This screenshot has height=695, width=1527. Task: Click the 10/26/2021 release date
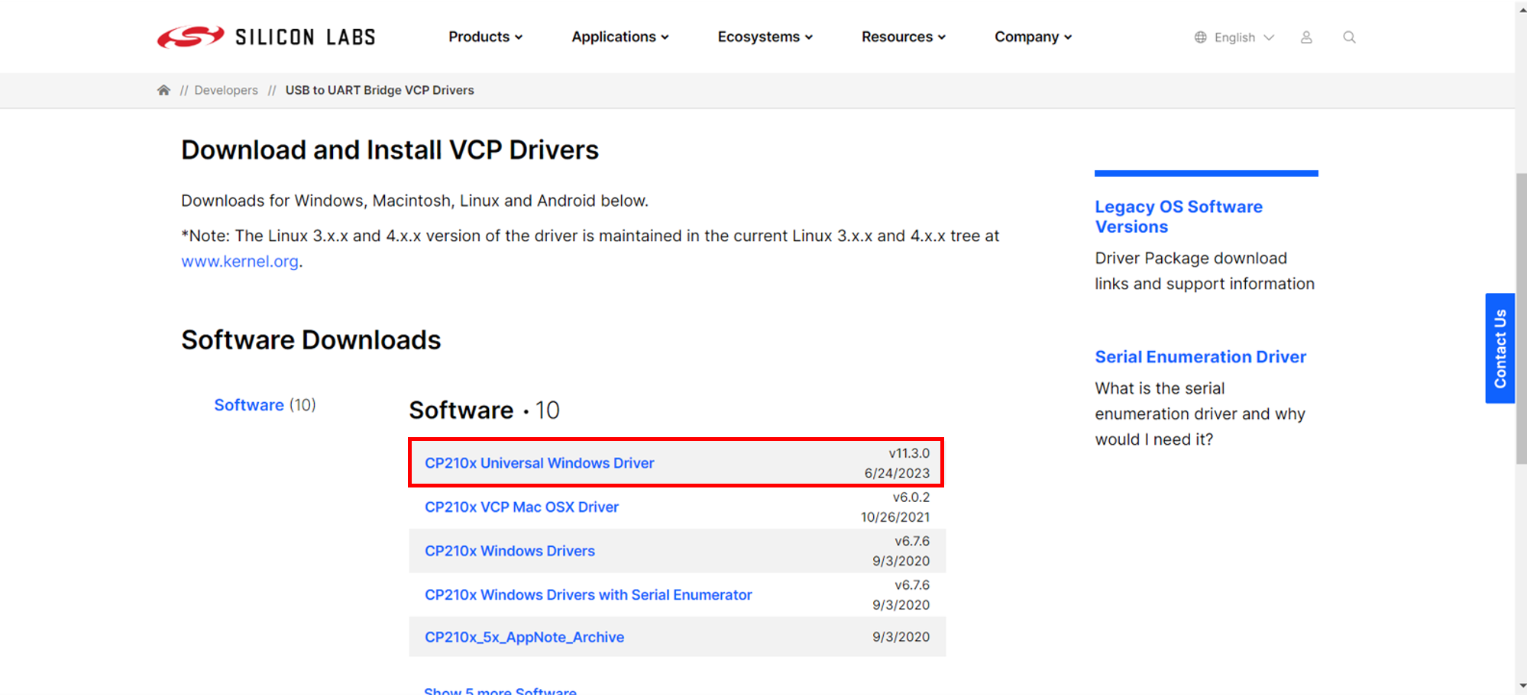[895, 517]
